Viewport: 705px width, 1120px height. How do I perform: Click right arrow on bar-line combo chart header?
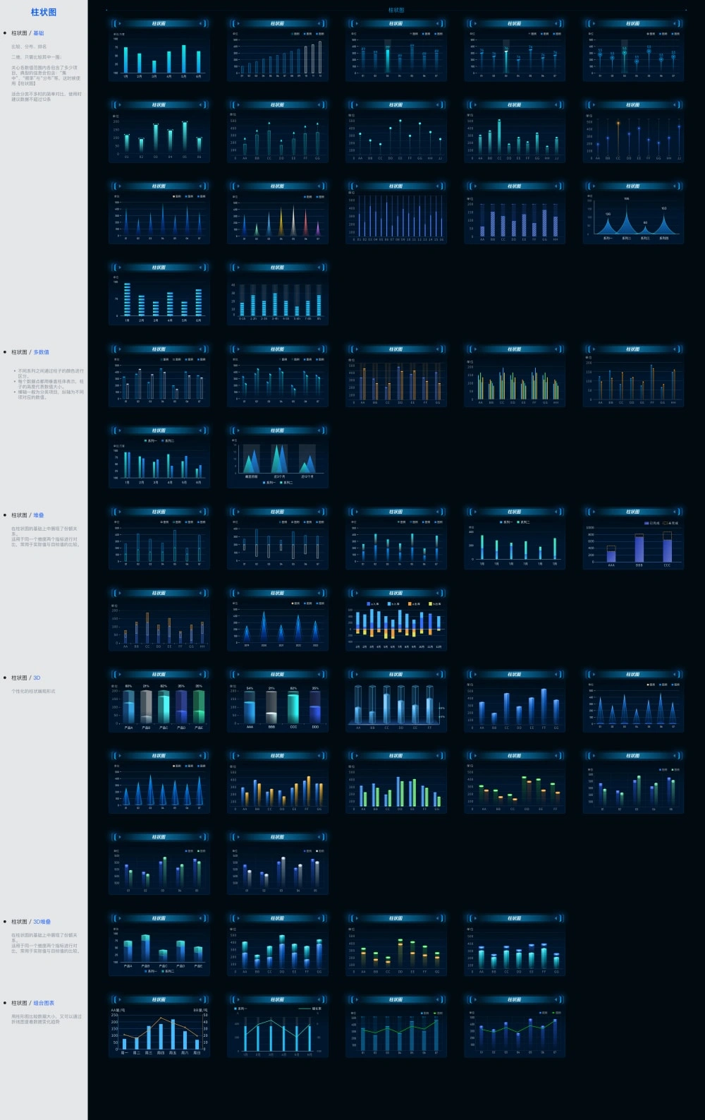[x=319, y=999]
